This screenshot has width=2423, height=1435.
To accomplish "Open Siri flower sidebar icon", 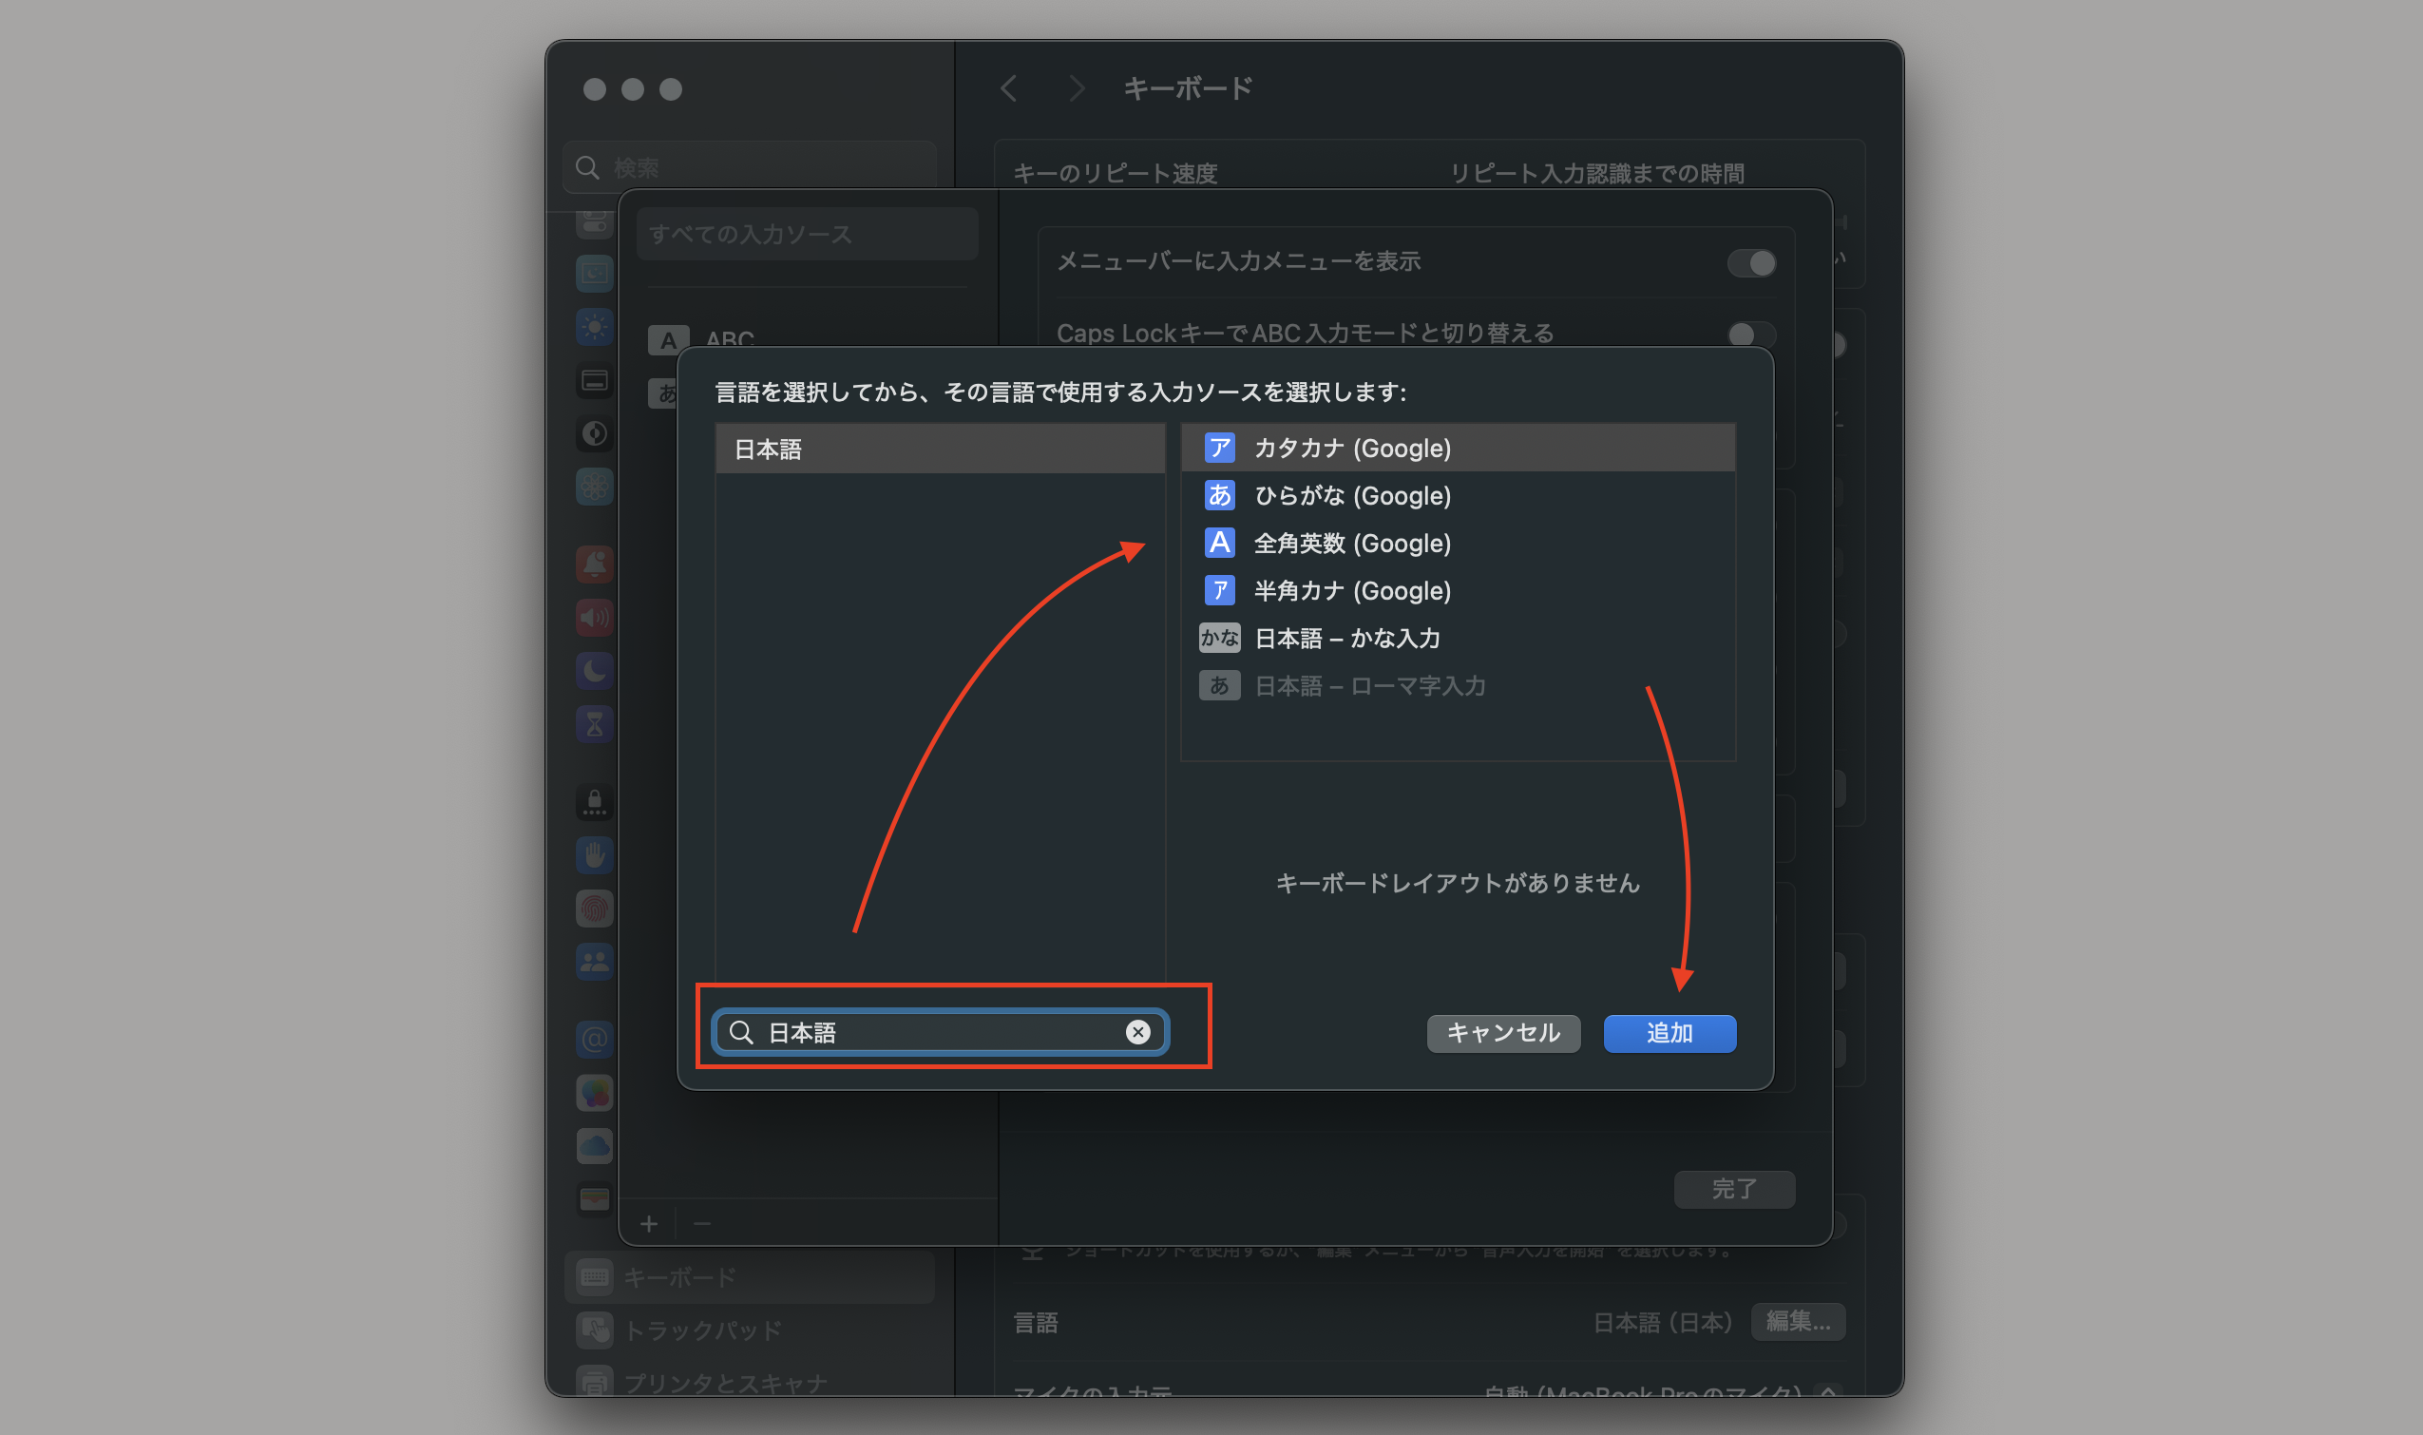I will (x=595, y=488).
